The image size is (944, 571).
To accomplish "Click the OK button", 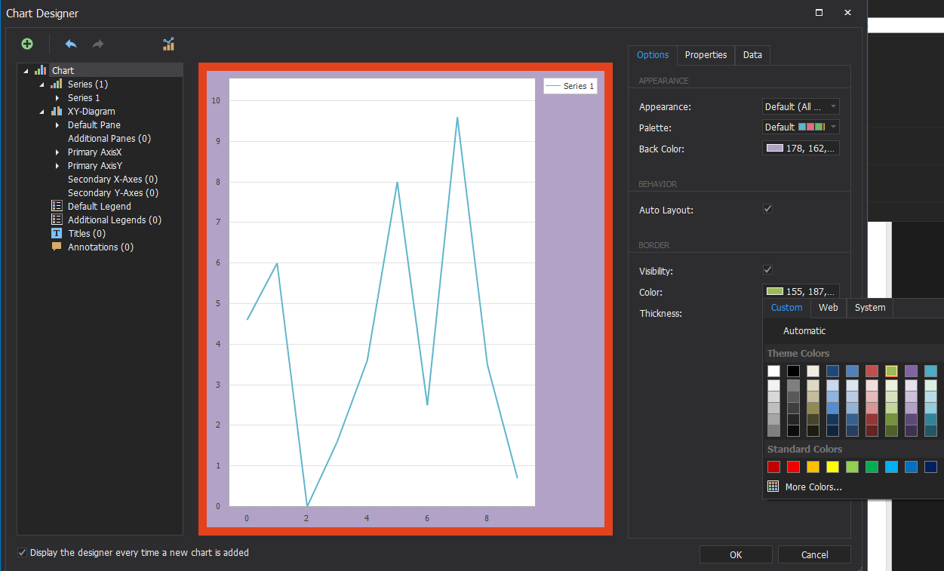I will 736,554.
